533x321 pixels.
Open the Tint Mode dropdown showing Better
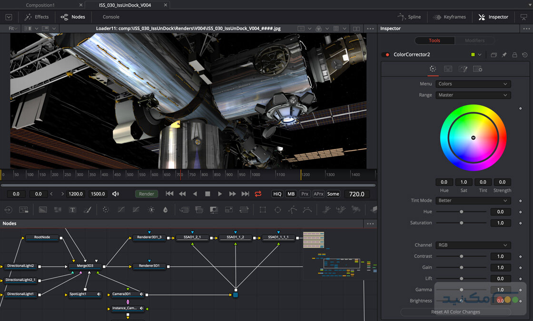pyautogui.click(x=473, y=200)
